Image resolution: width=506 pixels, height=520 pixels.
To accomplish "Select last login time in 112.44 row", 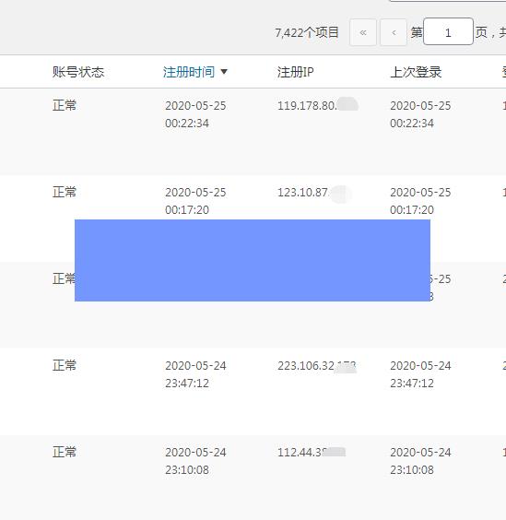I will pyautogui.click(x=420, y=461).
